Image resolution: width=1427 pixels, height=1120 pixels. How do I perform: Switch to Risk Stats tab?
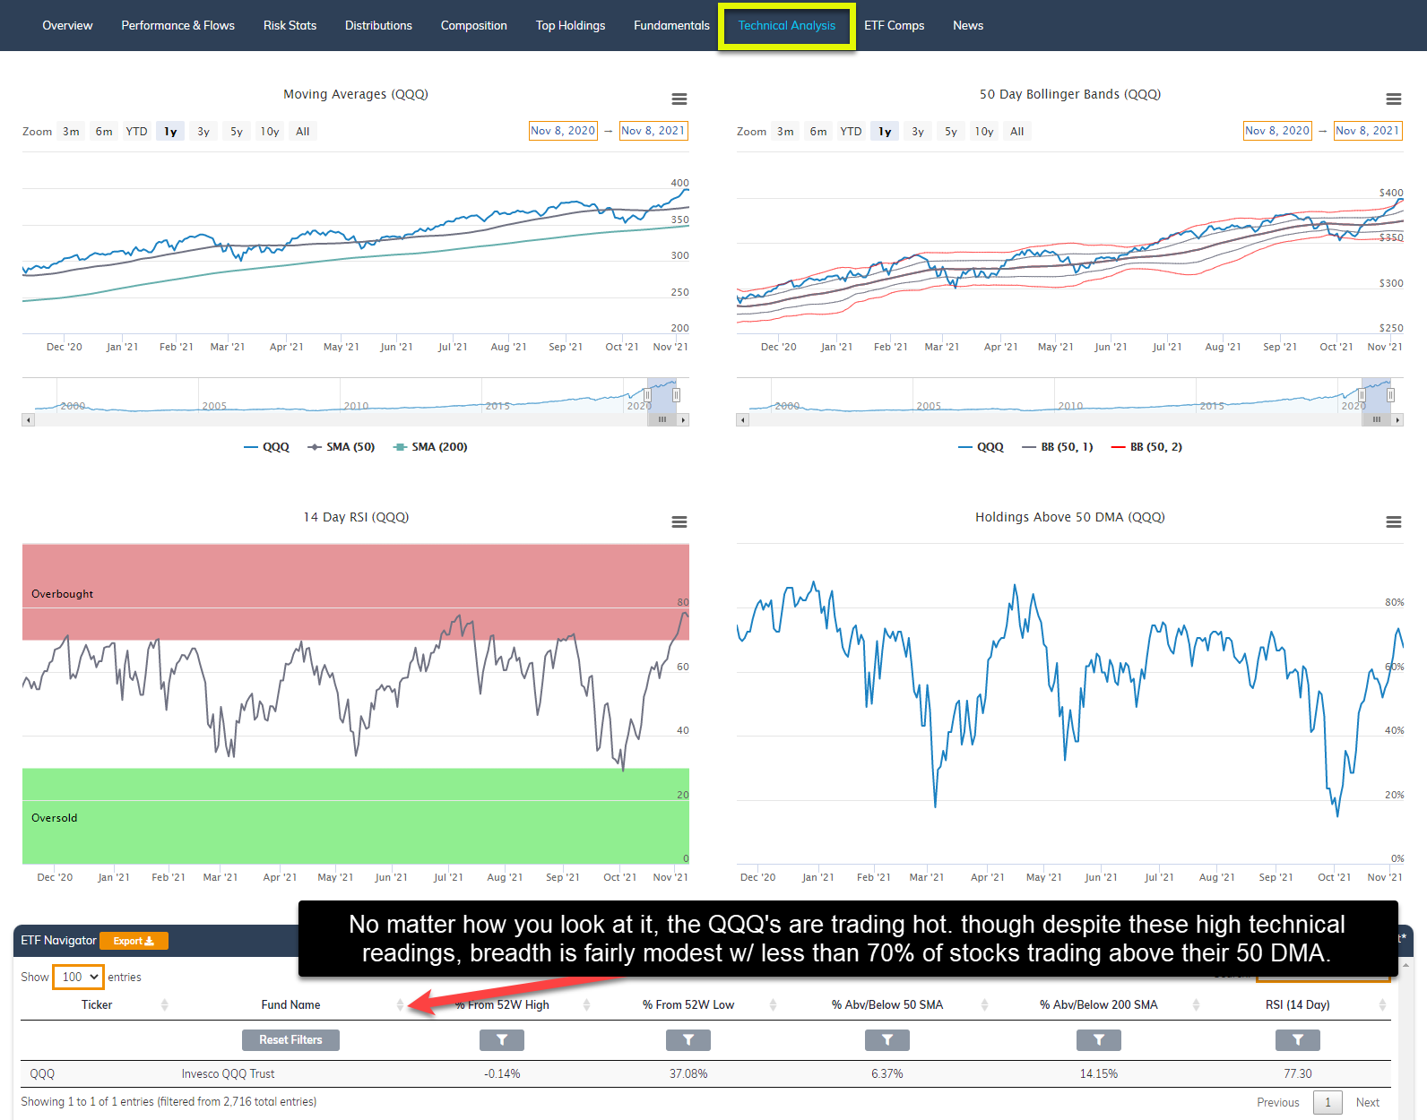290,25
